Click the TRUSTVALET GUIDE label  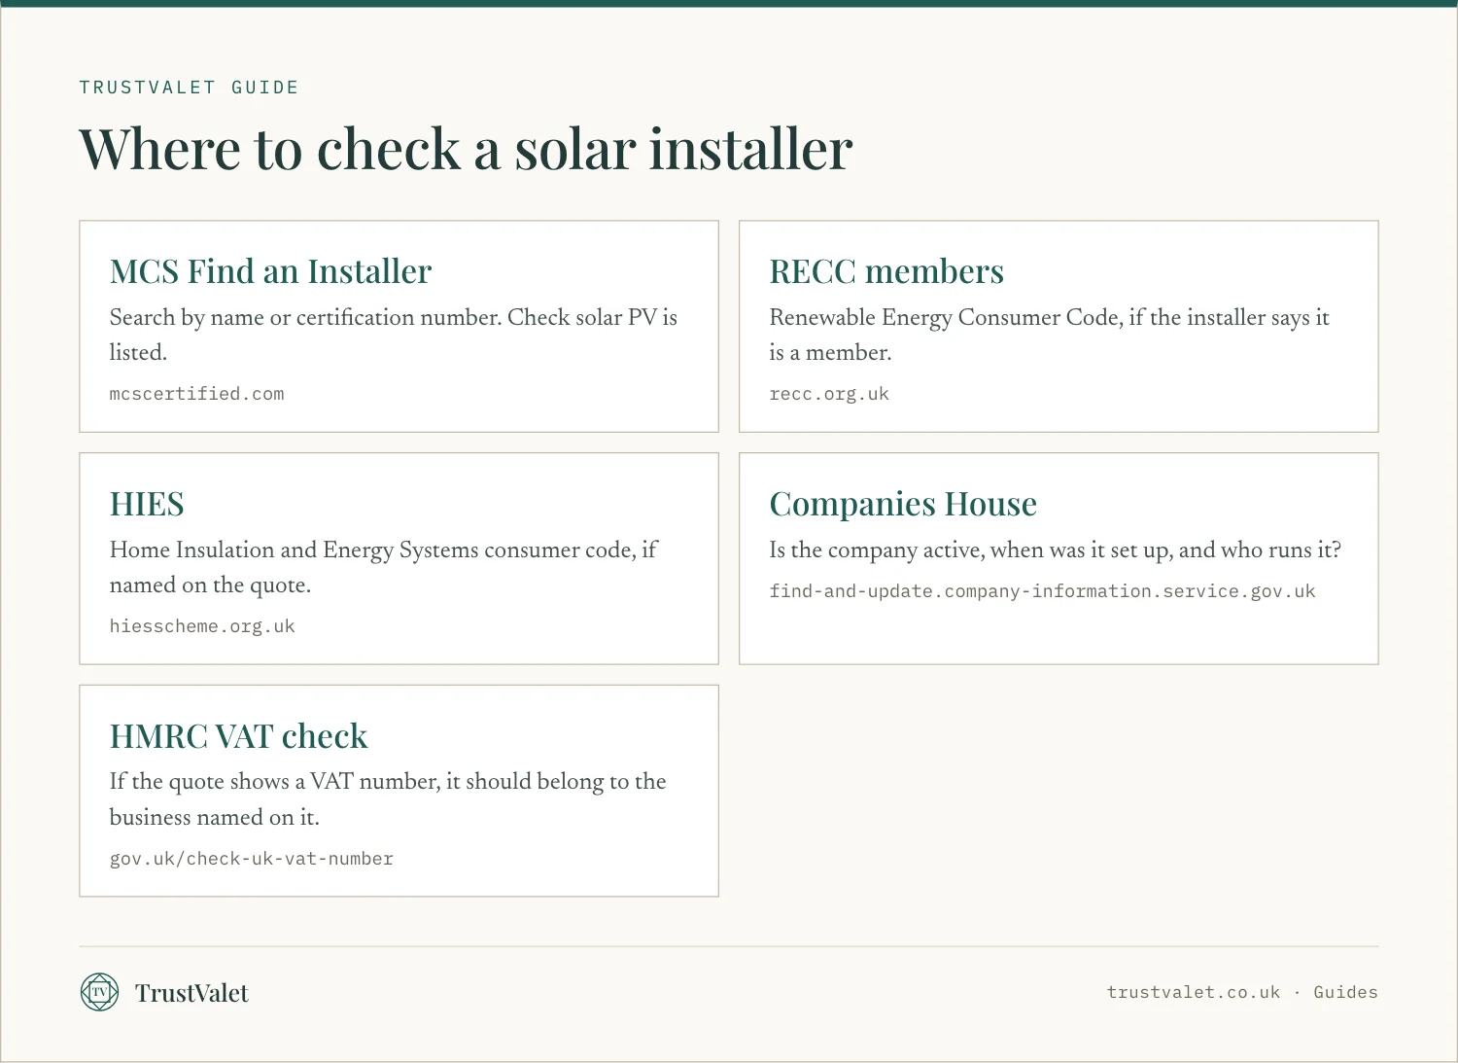(x=189, y=88)
